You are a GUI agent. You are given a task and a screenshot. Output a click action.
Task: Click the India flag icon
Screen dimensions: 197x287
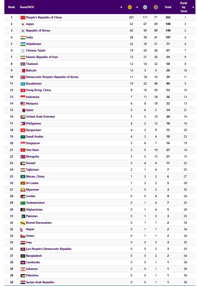pyautogui.click(x=23, y=37)
